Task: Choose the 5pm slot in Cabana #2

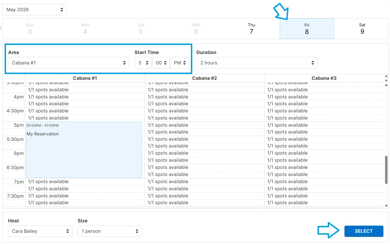Action: 205,125
